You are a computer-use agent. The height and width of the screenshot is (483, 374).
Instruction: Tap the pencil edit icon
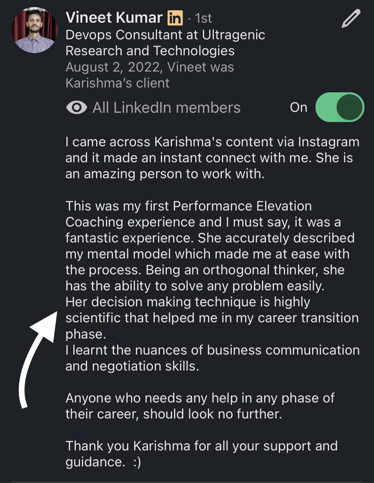coord(351,19)
